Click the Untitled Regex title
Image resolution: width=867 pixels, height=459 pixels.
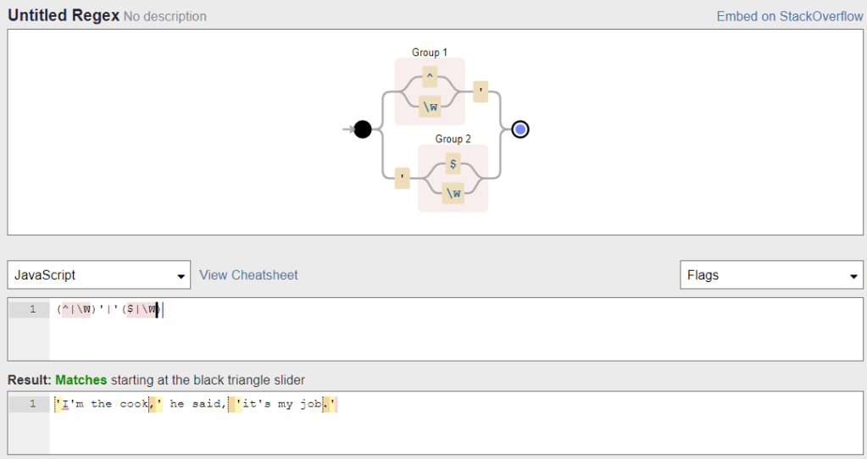(64, 16)
